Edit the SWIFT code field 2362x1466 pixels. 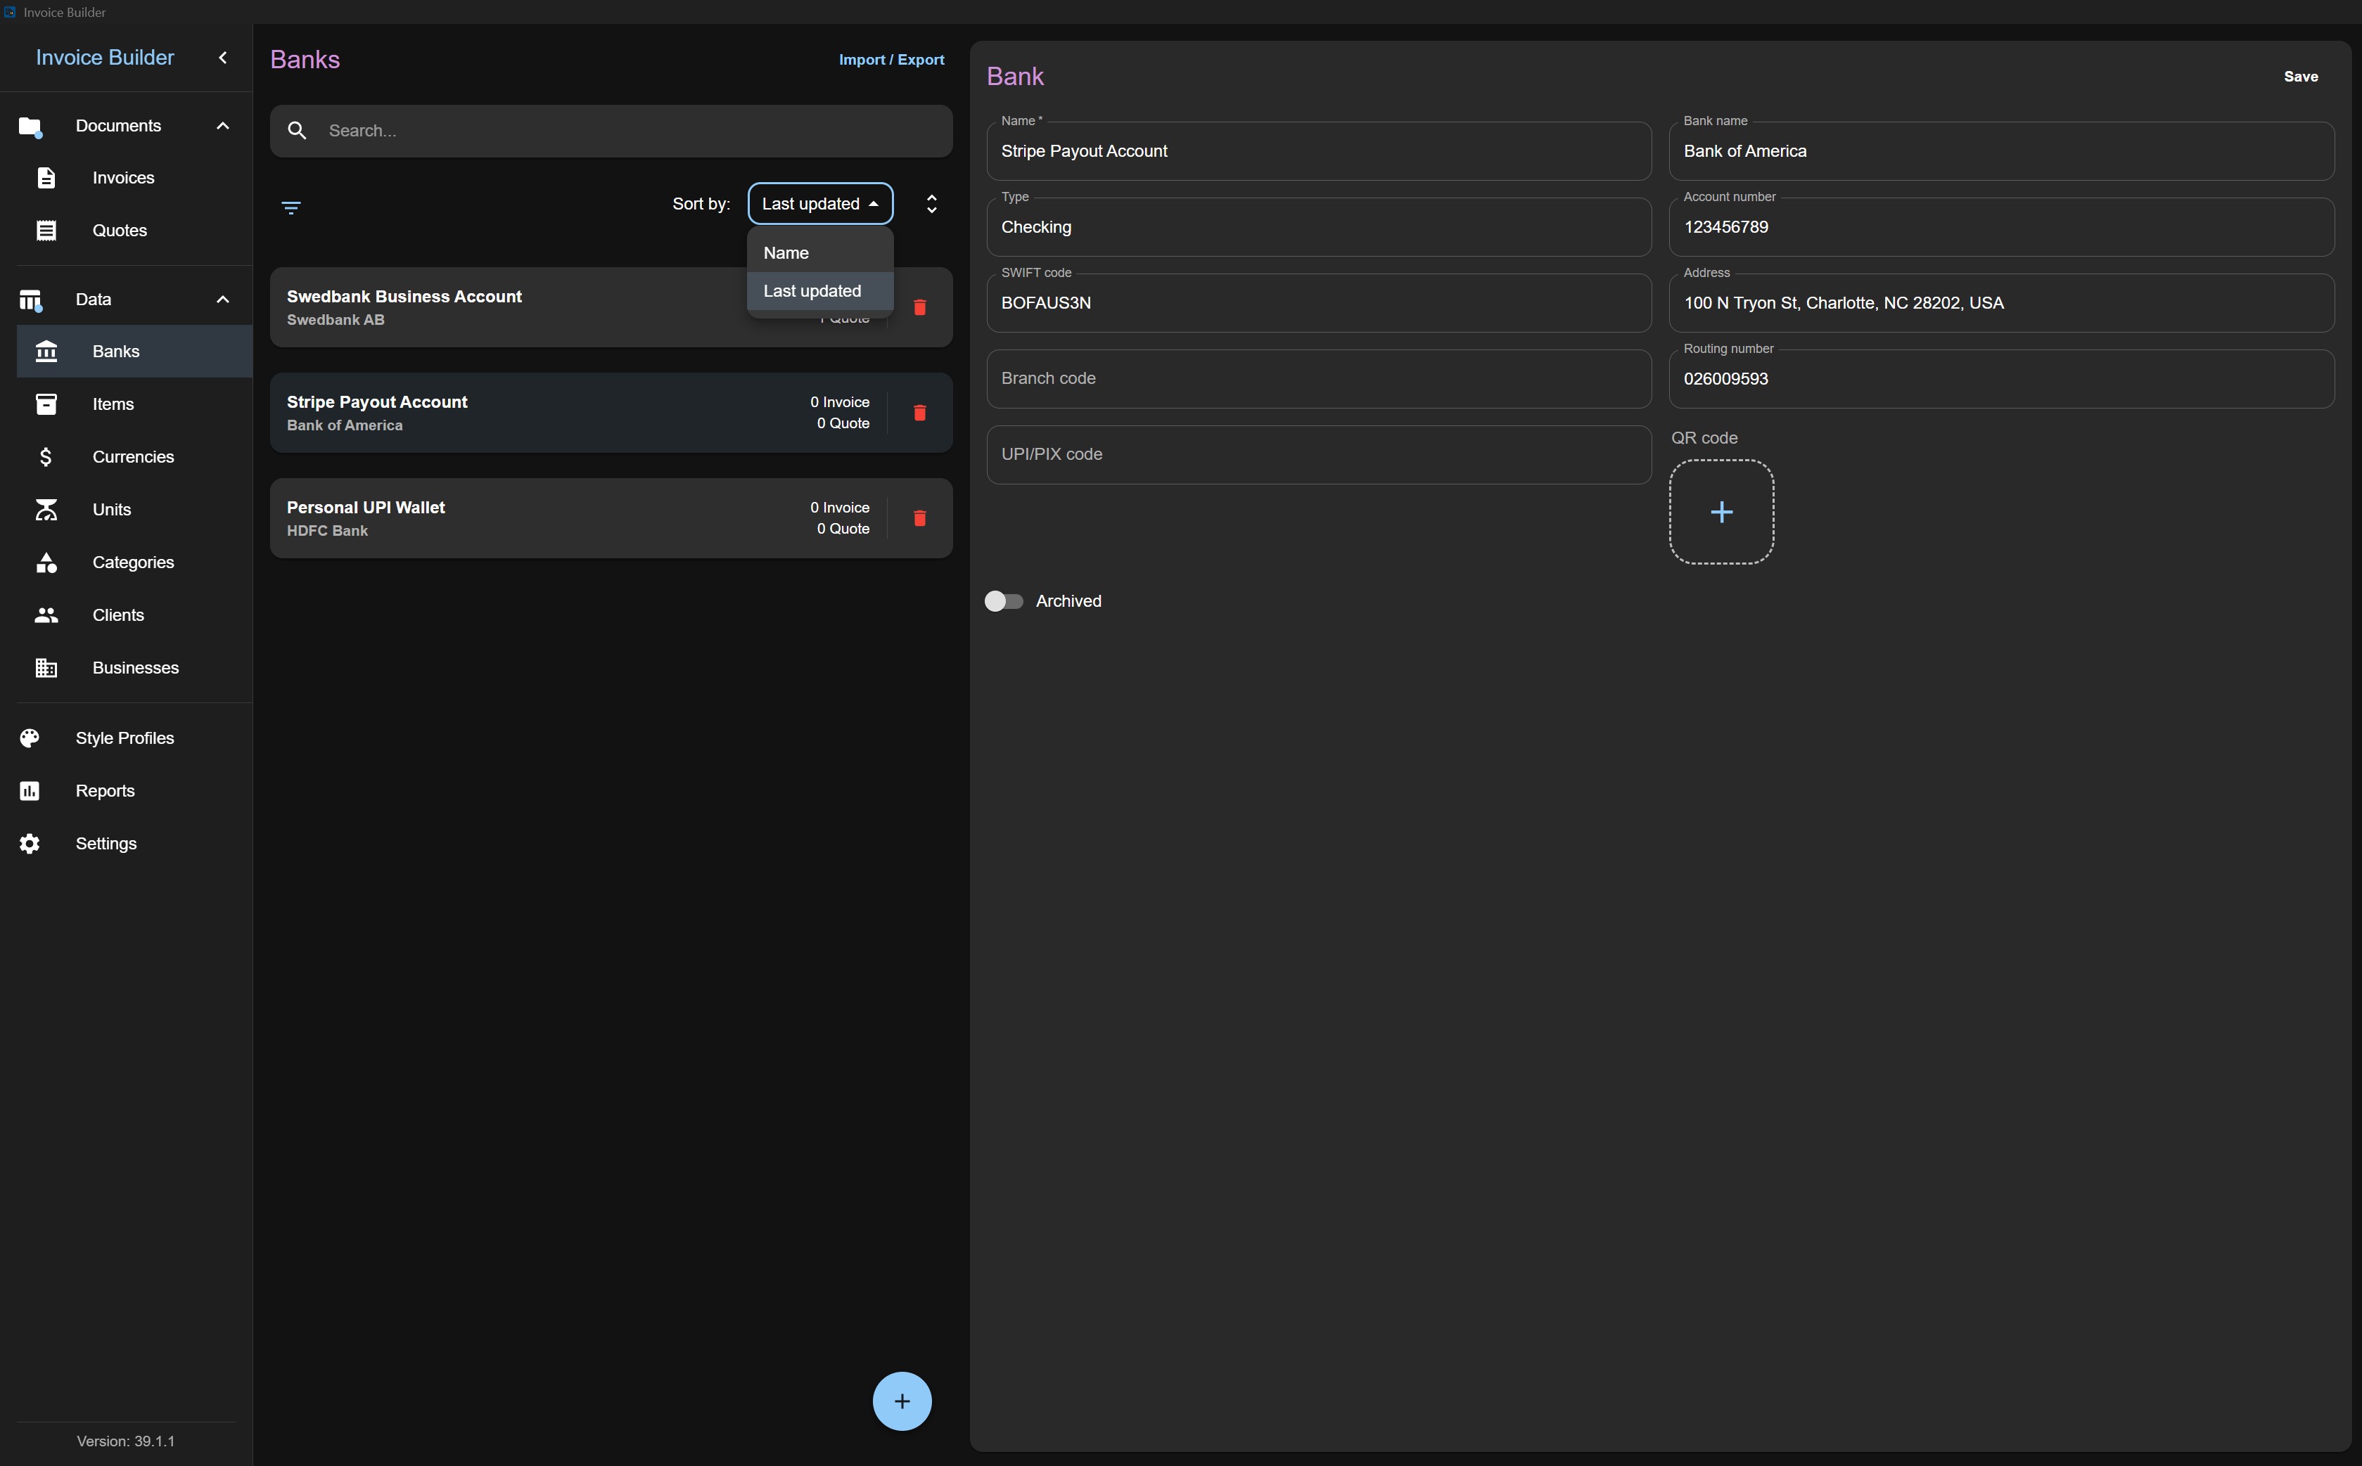[1320, 302]
